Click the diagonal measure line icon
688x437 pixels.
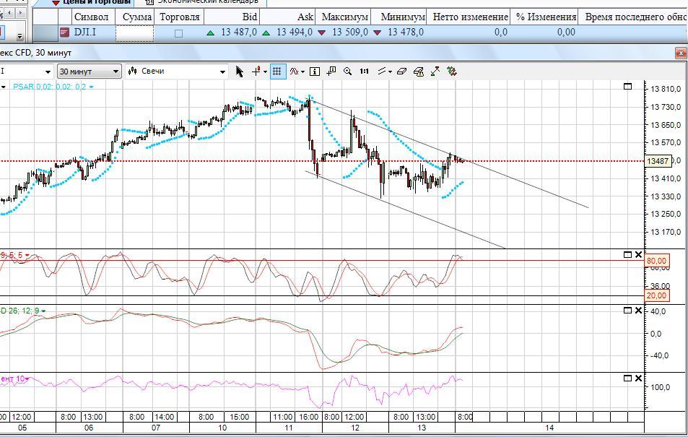[x=435, y=72]
